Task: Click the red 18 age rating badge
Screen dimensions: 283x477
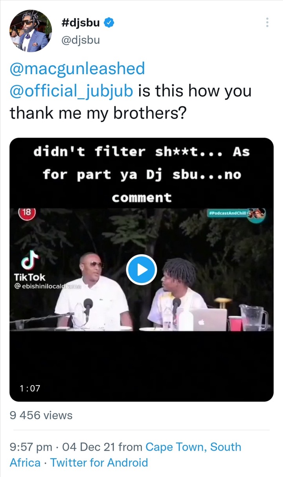Action: [x=27, y=212]
